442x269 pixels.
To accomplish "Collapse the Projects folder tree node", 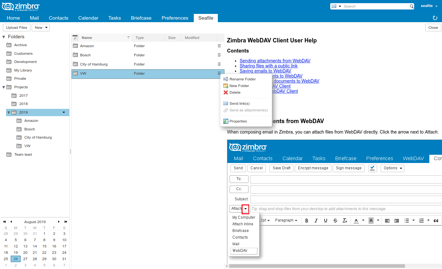I will coord(3,87).
